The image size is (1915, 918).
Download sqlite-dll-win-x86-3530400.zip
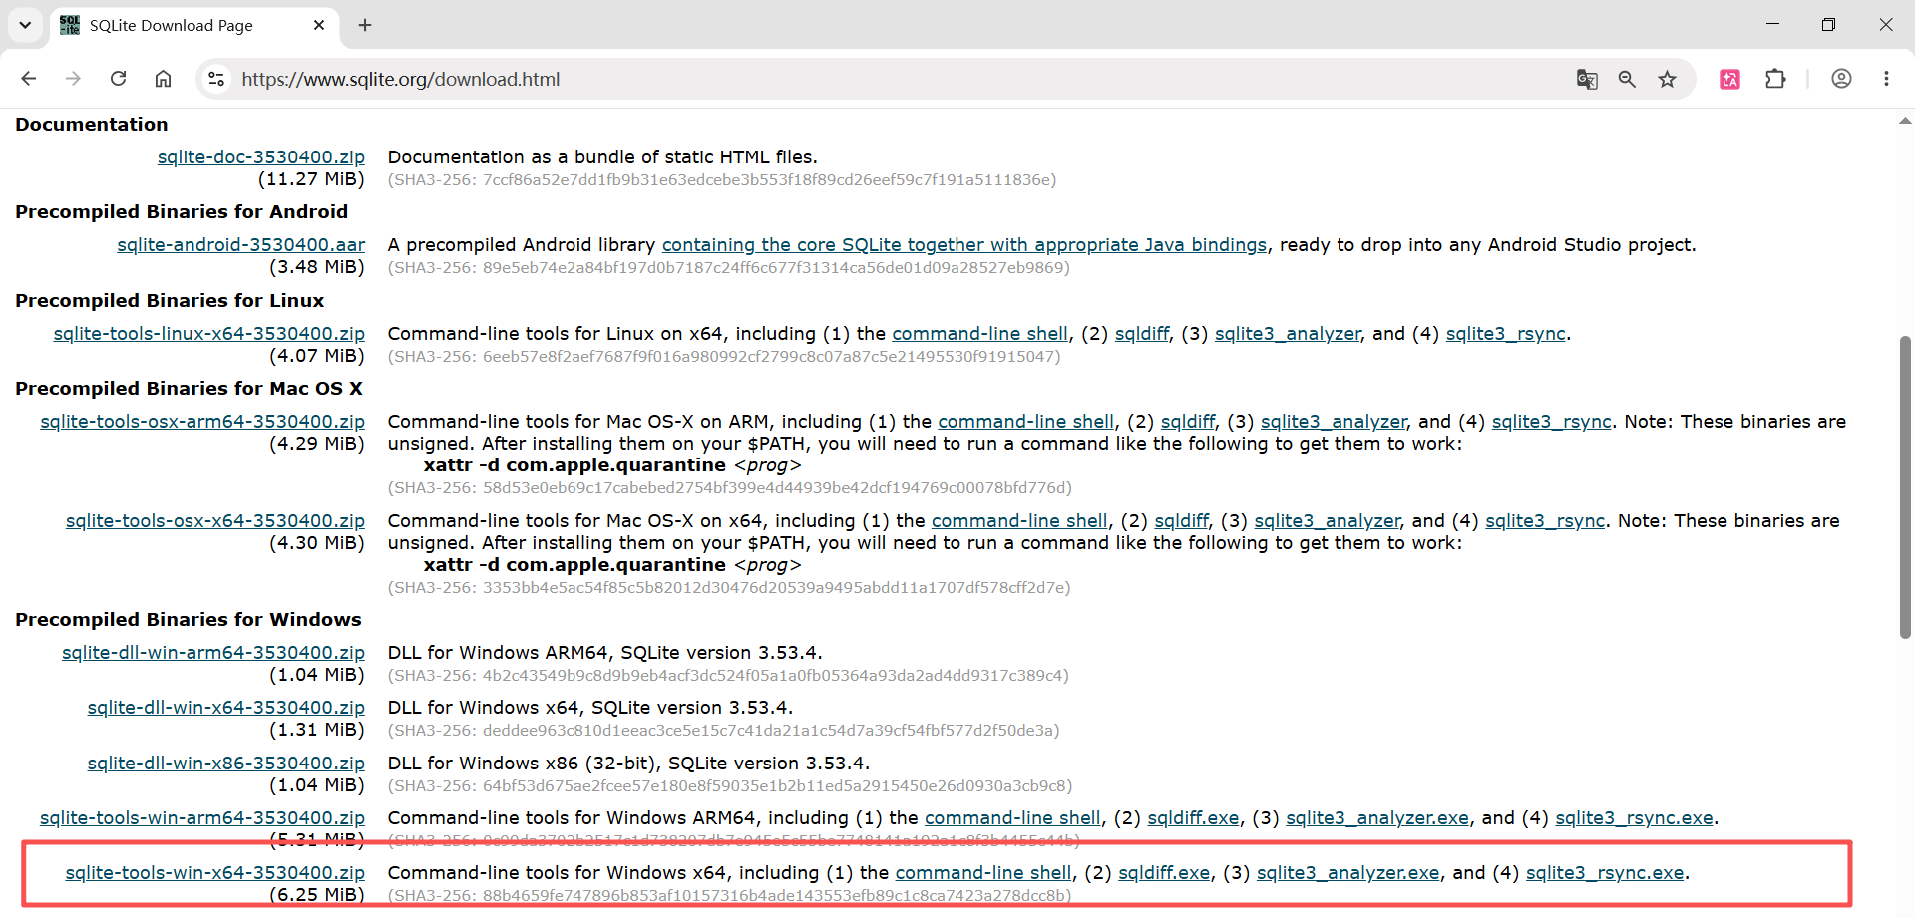226,763
